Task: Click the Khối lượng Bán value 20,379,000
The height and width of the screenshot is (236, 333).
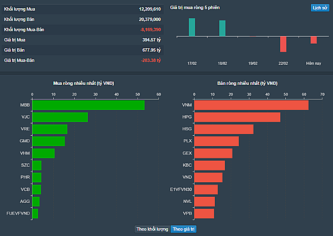Action: coord(150,19)
